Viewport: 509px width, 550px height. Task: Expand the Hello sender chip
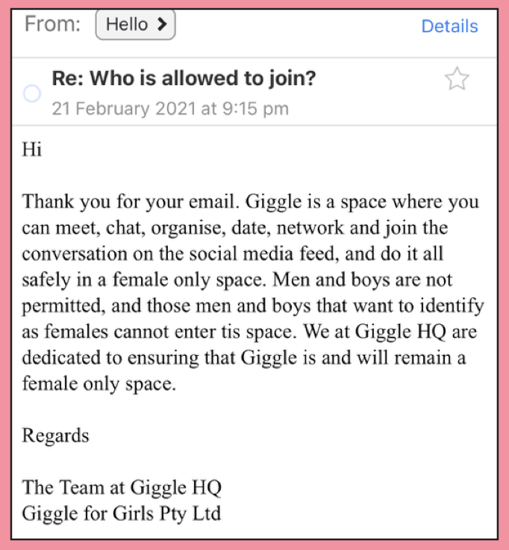point(135,25)
